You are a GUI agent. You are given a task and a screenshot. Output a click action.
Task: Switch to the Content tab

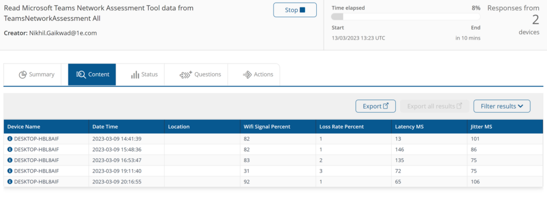pos(92,75)
